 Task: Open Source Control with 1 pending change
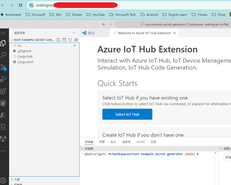pyautogui.click(x=3, y=67)
